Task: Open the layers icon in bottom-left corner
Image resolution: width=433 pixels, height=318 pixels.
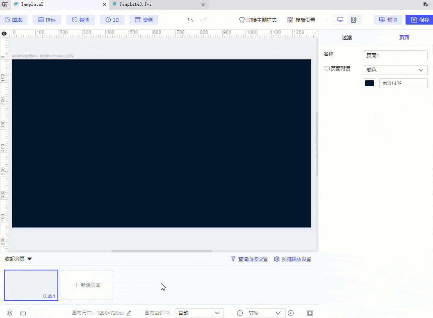Action: (9, 313)
